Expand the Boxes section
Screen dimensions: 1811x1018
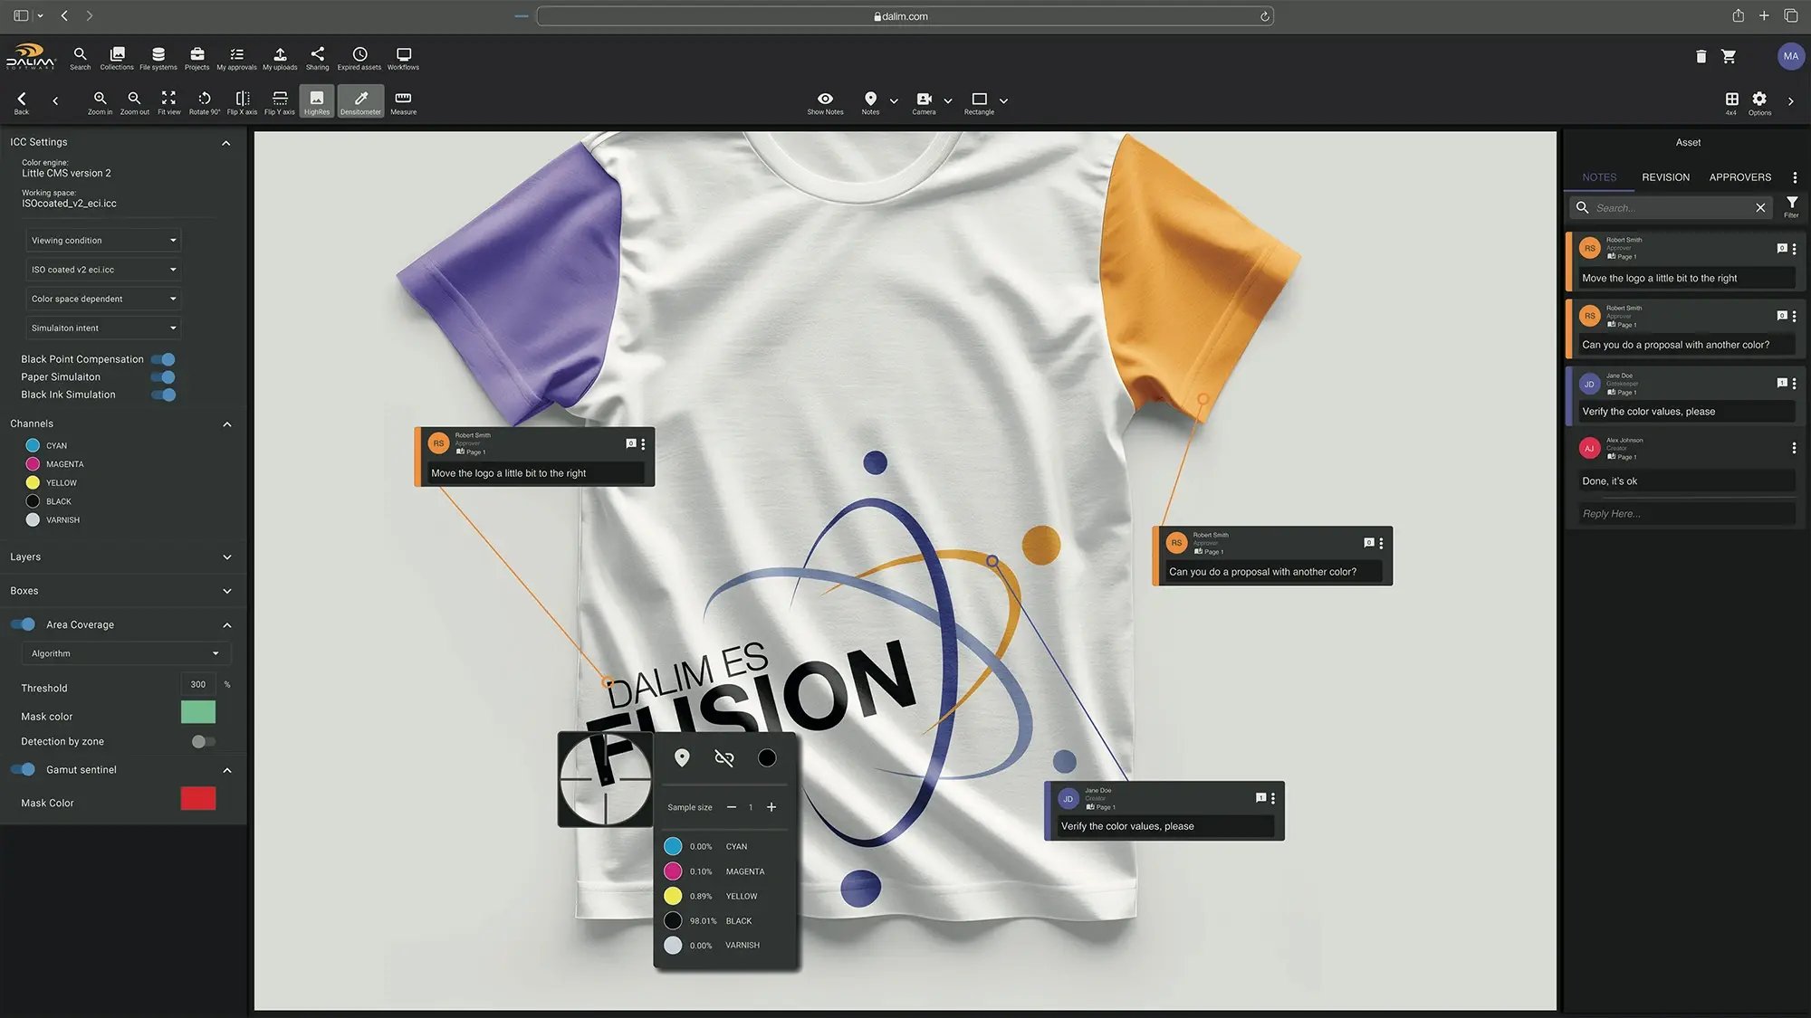(x=226, y=592)
